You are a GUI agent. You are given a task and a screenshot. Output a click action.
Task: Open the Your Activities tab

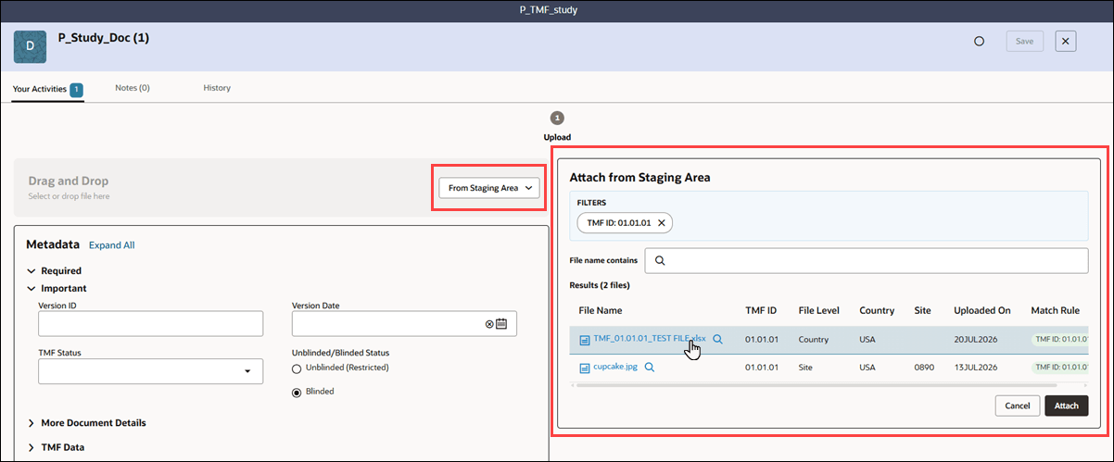[47, 89]
